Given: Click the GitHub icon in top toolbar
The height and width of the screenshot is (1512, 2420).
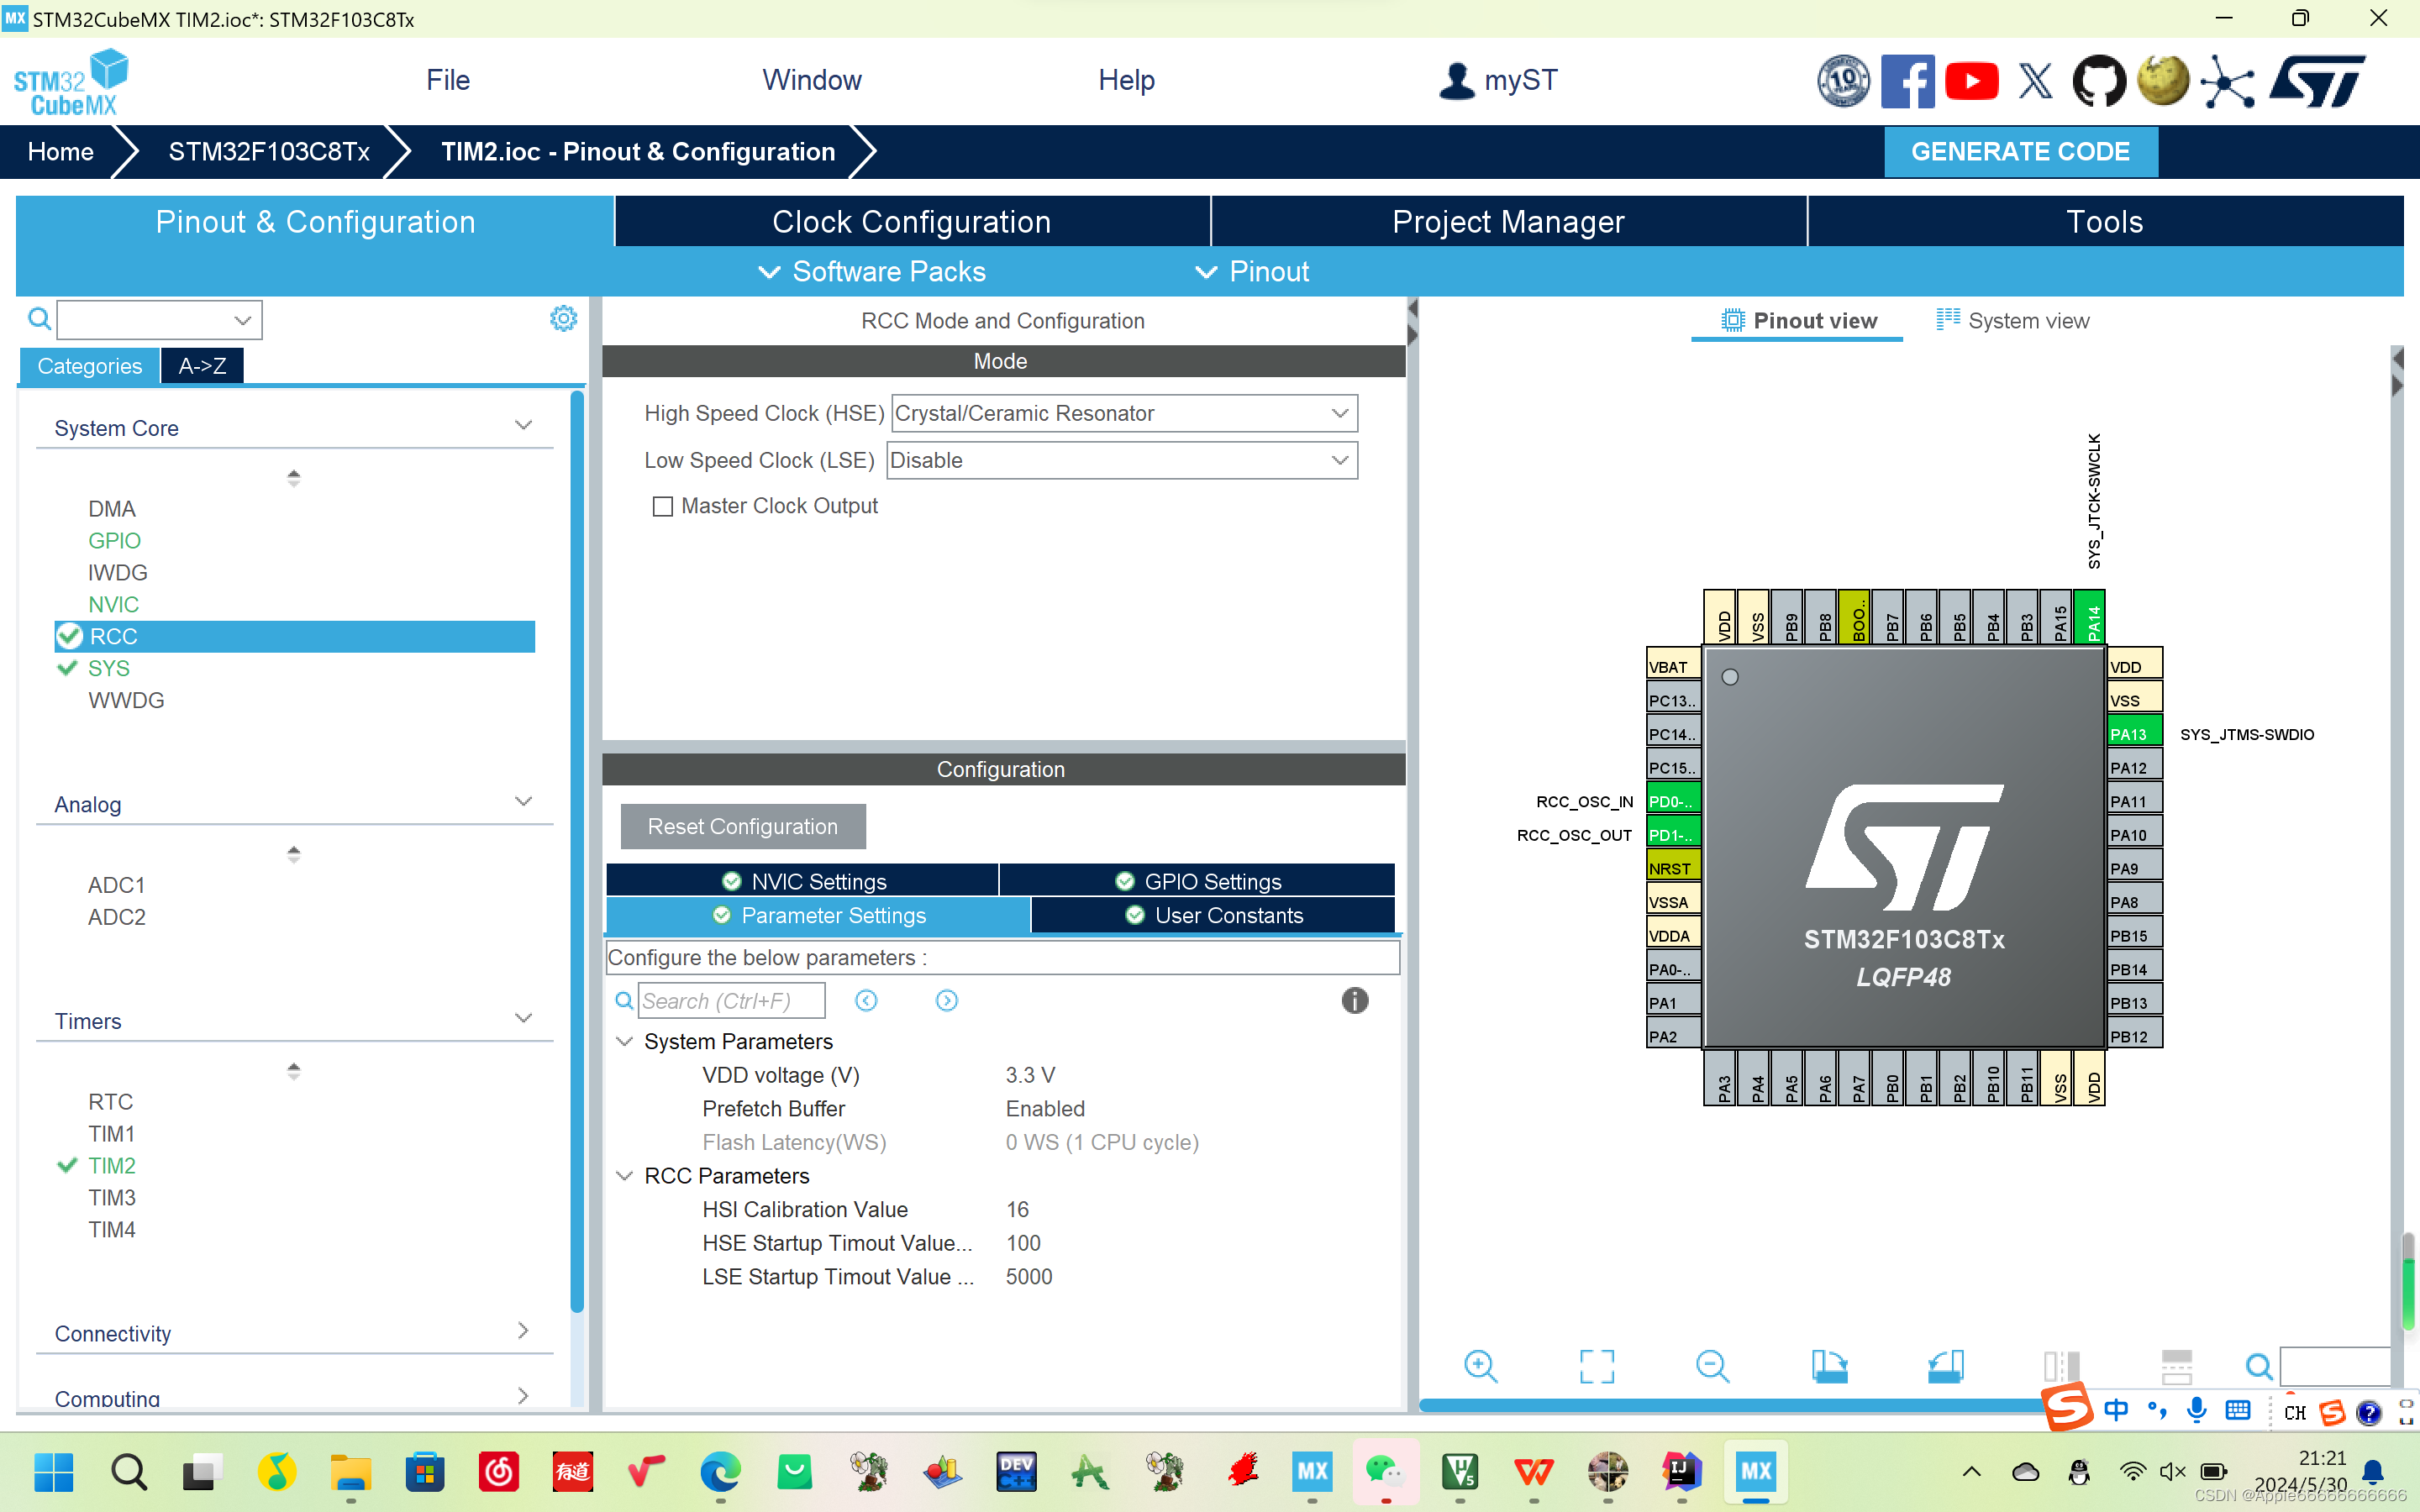Looking at the screenshot, I should coord(2097,80).
